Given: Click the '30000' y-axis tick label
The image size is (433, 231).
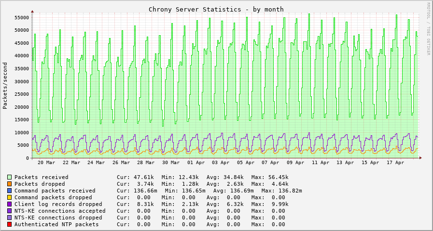Looking at the screenshot, I should tap(21, 81).
